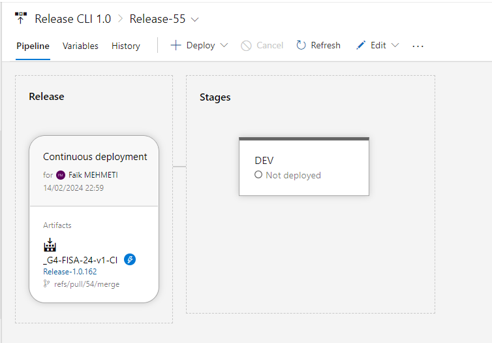Click the Not deployed status circle
The height and width of the screenshot is (343, 492).
click(x=258, y=175)
